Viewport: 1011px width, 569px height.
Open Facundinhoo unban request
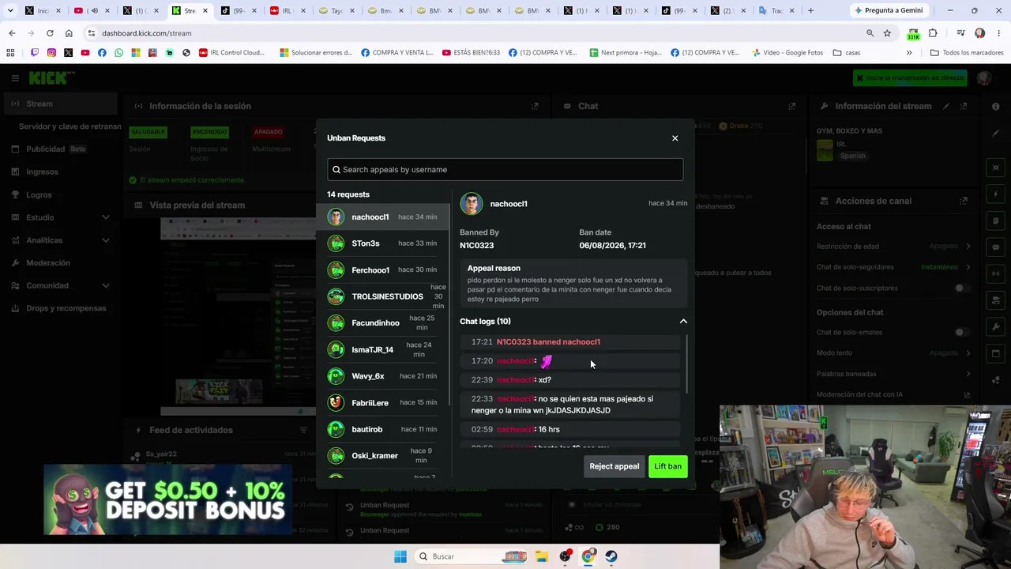[383, 322]
